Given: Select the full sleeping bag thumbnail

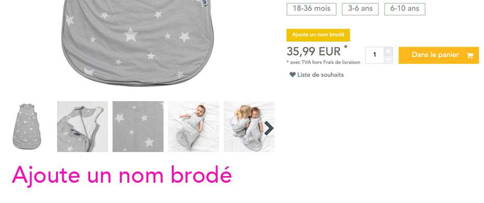Looking at the screenshot, I should (x=27, y=126).
